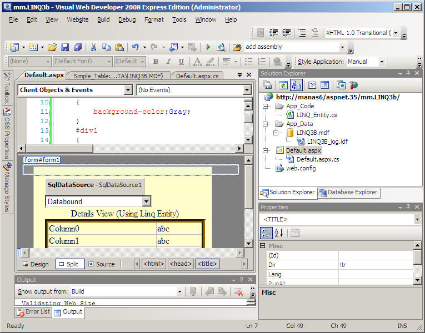The width and height of the screenshot is (425, 333).
Task: Click ASP.NET Configuration icon in Solution Explorer
Action: (x=354, y=85)
